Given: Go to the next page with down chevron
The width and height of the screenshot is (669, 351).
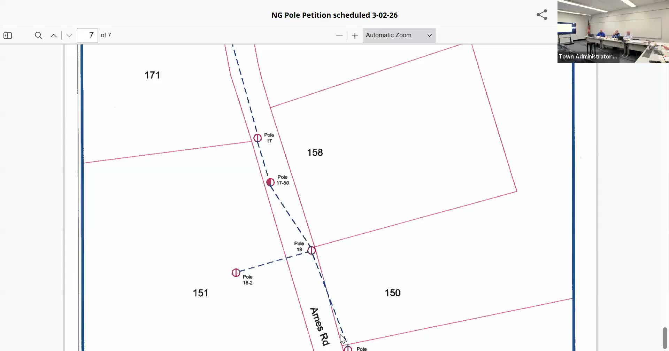Looking at the screenshot, I should [x=69, y=35].
